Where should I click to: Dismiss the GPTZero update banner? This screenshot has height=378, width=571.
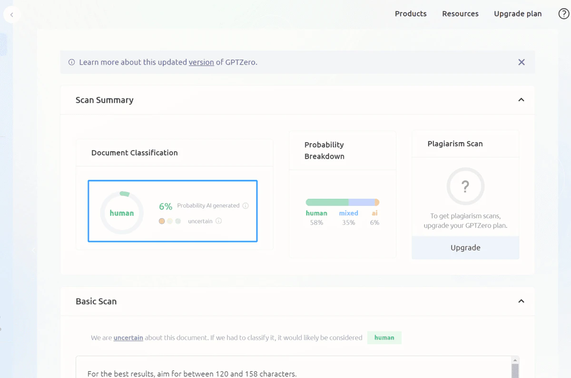(x=522, y=62)
